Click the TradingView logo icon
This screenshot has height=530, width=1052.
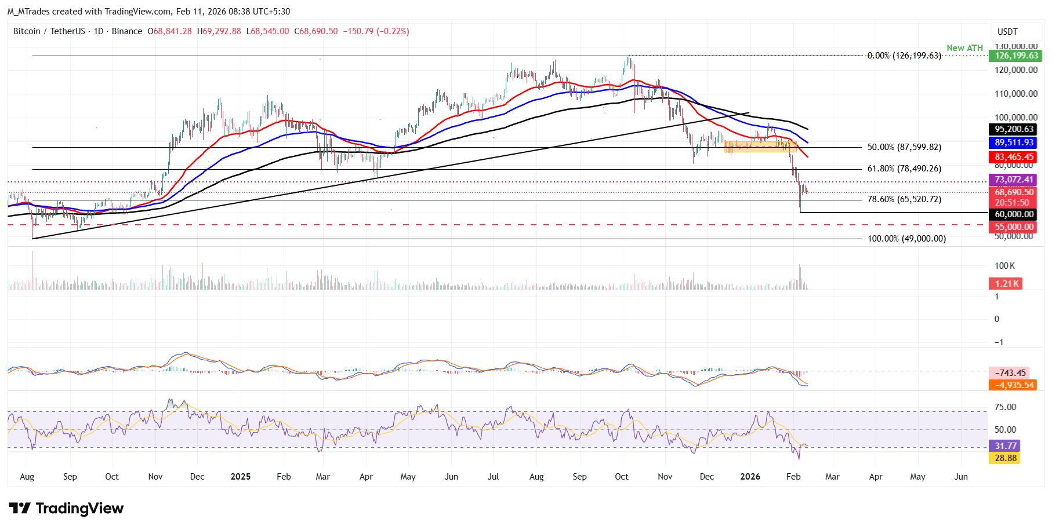[20, 509]
